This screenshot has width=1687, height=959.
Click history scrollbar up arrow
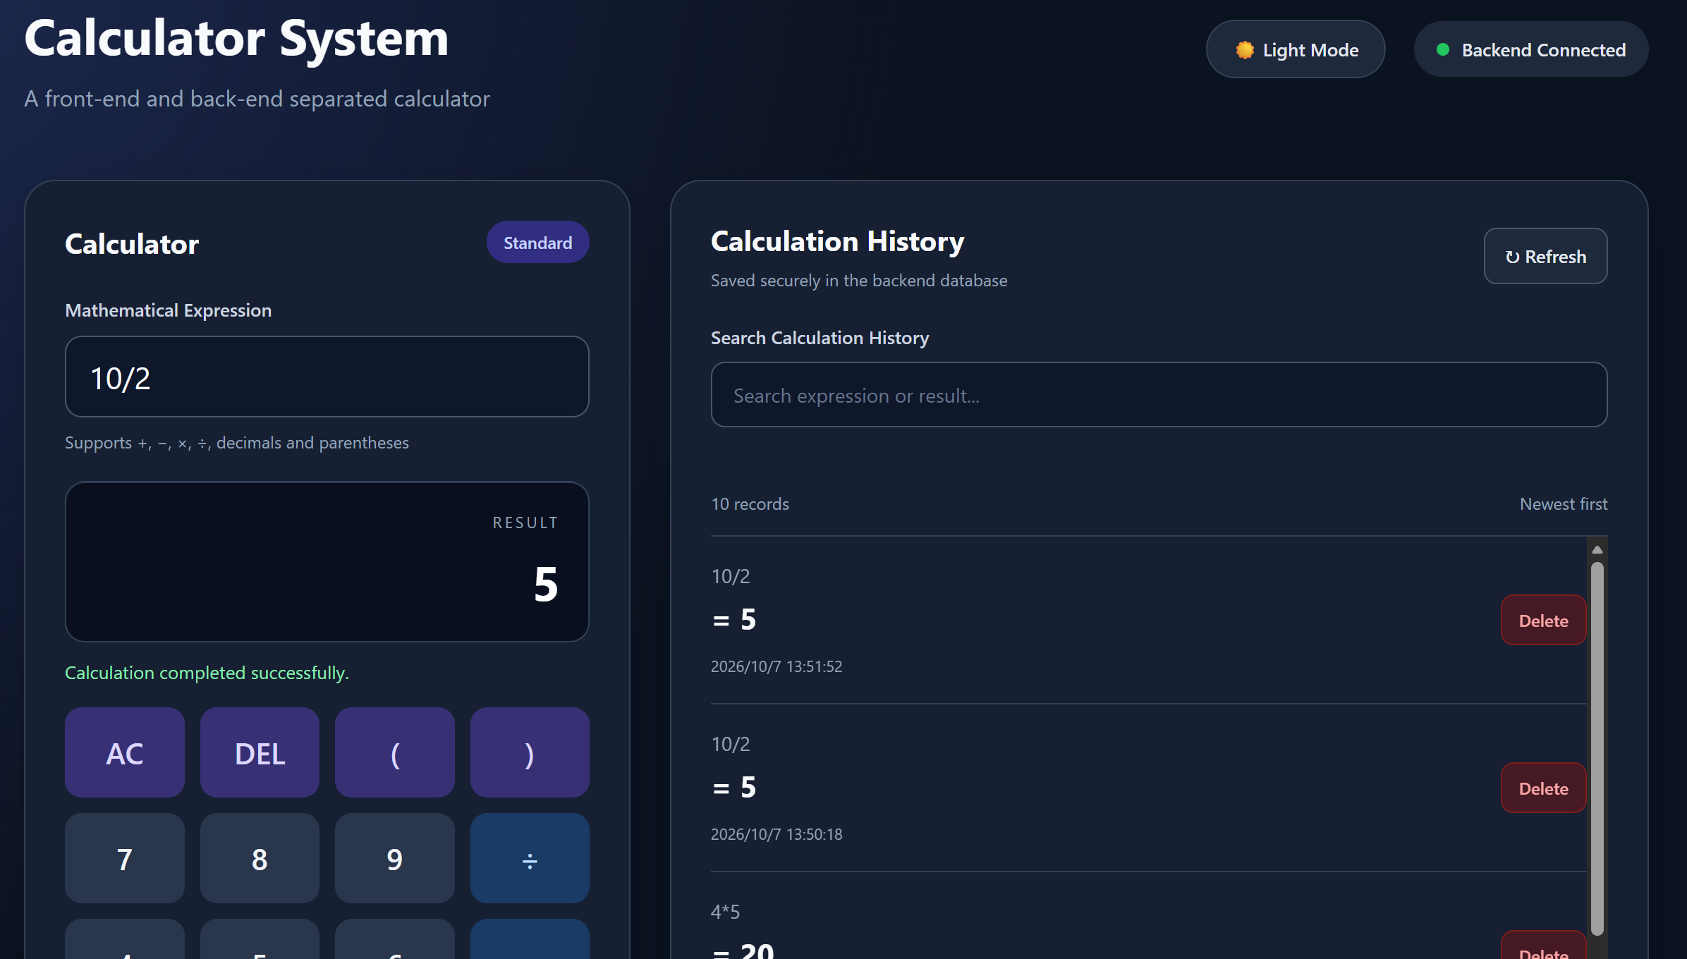pos(1597,549)
